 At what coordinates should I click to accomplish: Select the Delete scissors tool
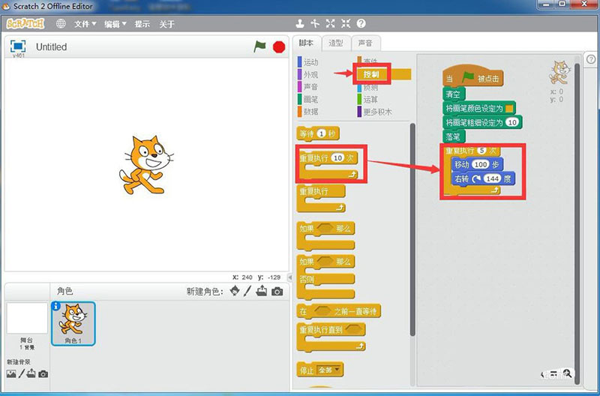tap(315, 24)
